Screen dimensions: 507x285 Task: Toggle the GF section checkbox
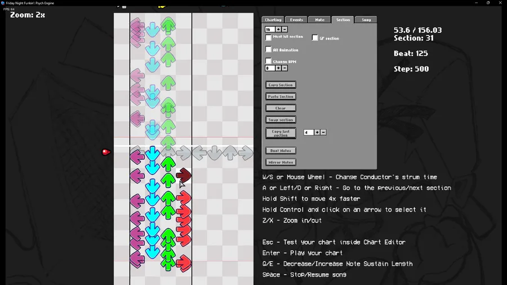point(315,38)
